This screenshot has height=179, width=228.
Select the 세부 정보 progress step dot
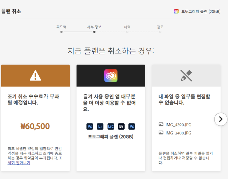(95, 32)
